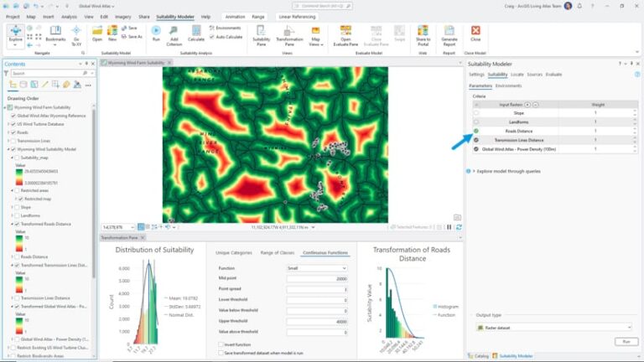Click Generate Report
This screenshot has height=362, width=644.
[449, 35]
